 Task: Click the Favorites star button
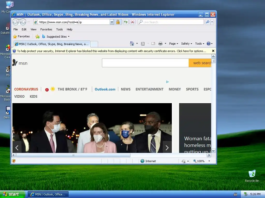pyautogui.click(x=21, y=36)
